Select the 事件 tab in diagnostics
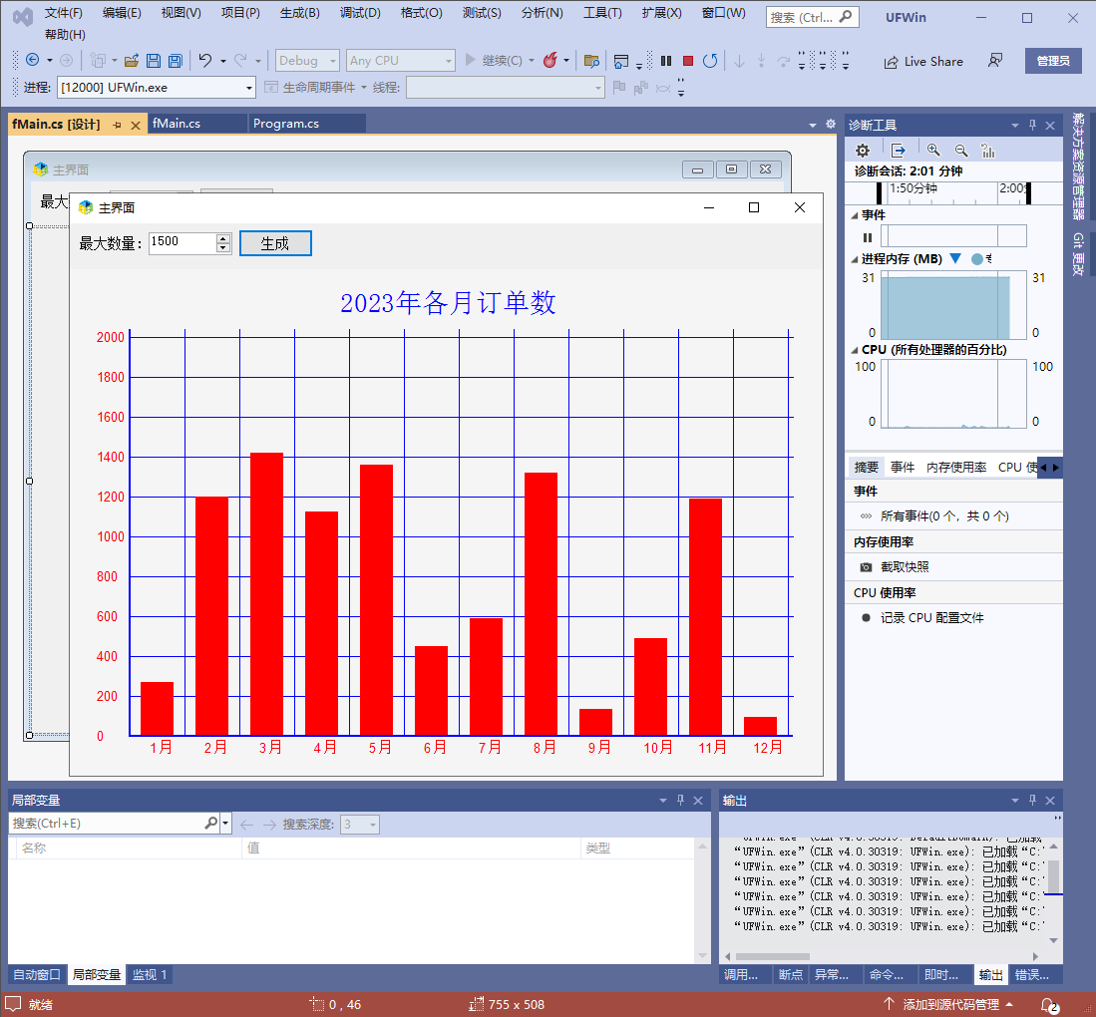Screen dimensions: 1096x1017 903,467
